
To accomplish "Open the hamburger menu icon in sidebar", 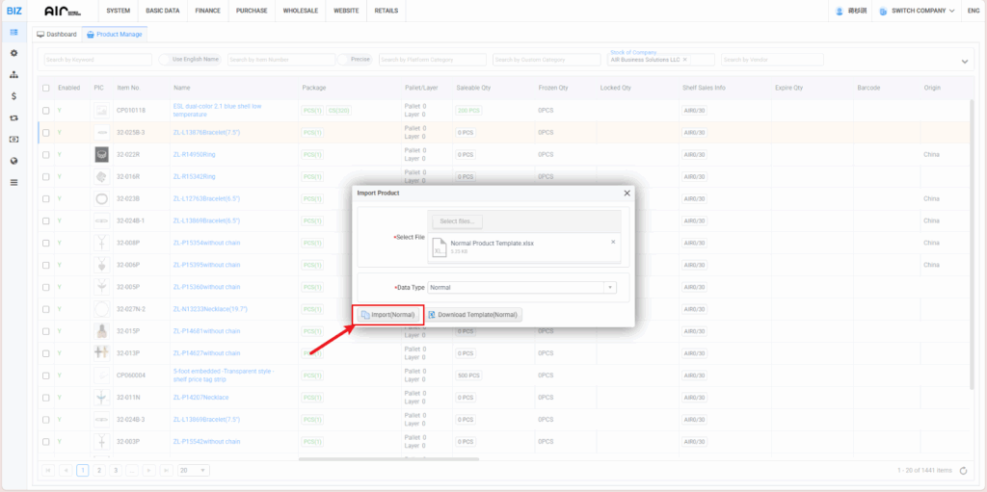I will click(13, 182).
